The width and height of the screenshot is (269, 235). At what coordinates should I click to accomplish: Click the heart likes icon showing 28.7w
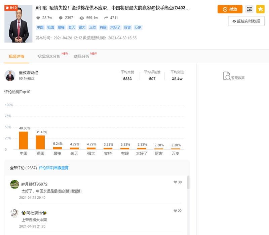38,18
